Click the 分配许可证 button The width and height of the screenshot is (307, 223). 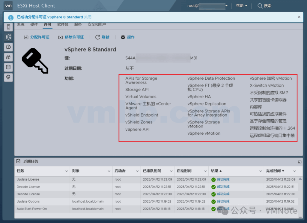tap(37, 37)
